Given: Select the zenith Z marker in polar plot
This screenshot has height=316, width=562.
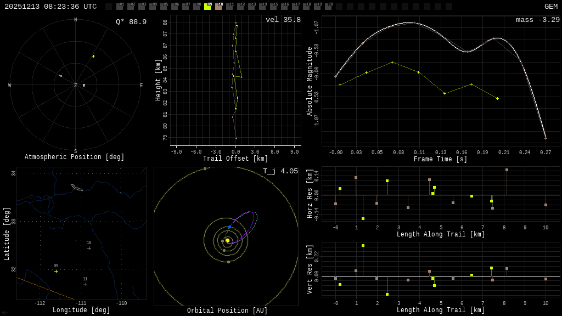Looking at the screenshot, I should pos(76,86).
